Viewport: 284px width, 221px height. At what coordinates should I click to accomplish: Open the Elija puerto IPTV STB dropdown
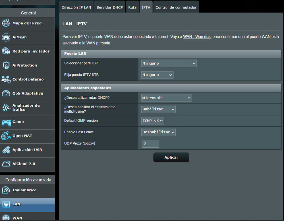pos(157,75)
